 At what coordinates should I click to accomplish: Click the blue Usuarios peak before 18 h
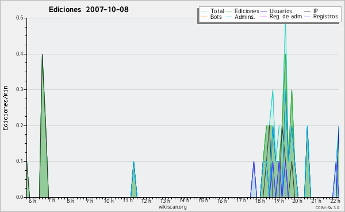[254, 162]
